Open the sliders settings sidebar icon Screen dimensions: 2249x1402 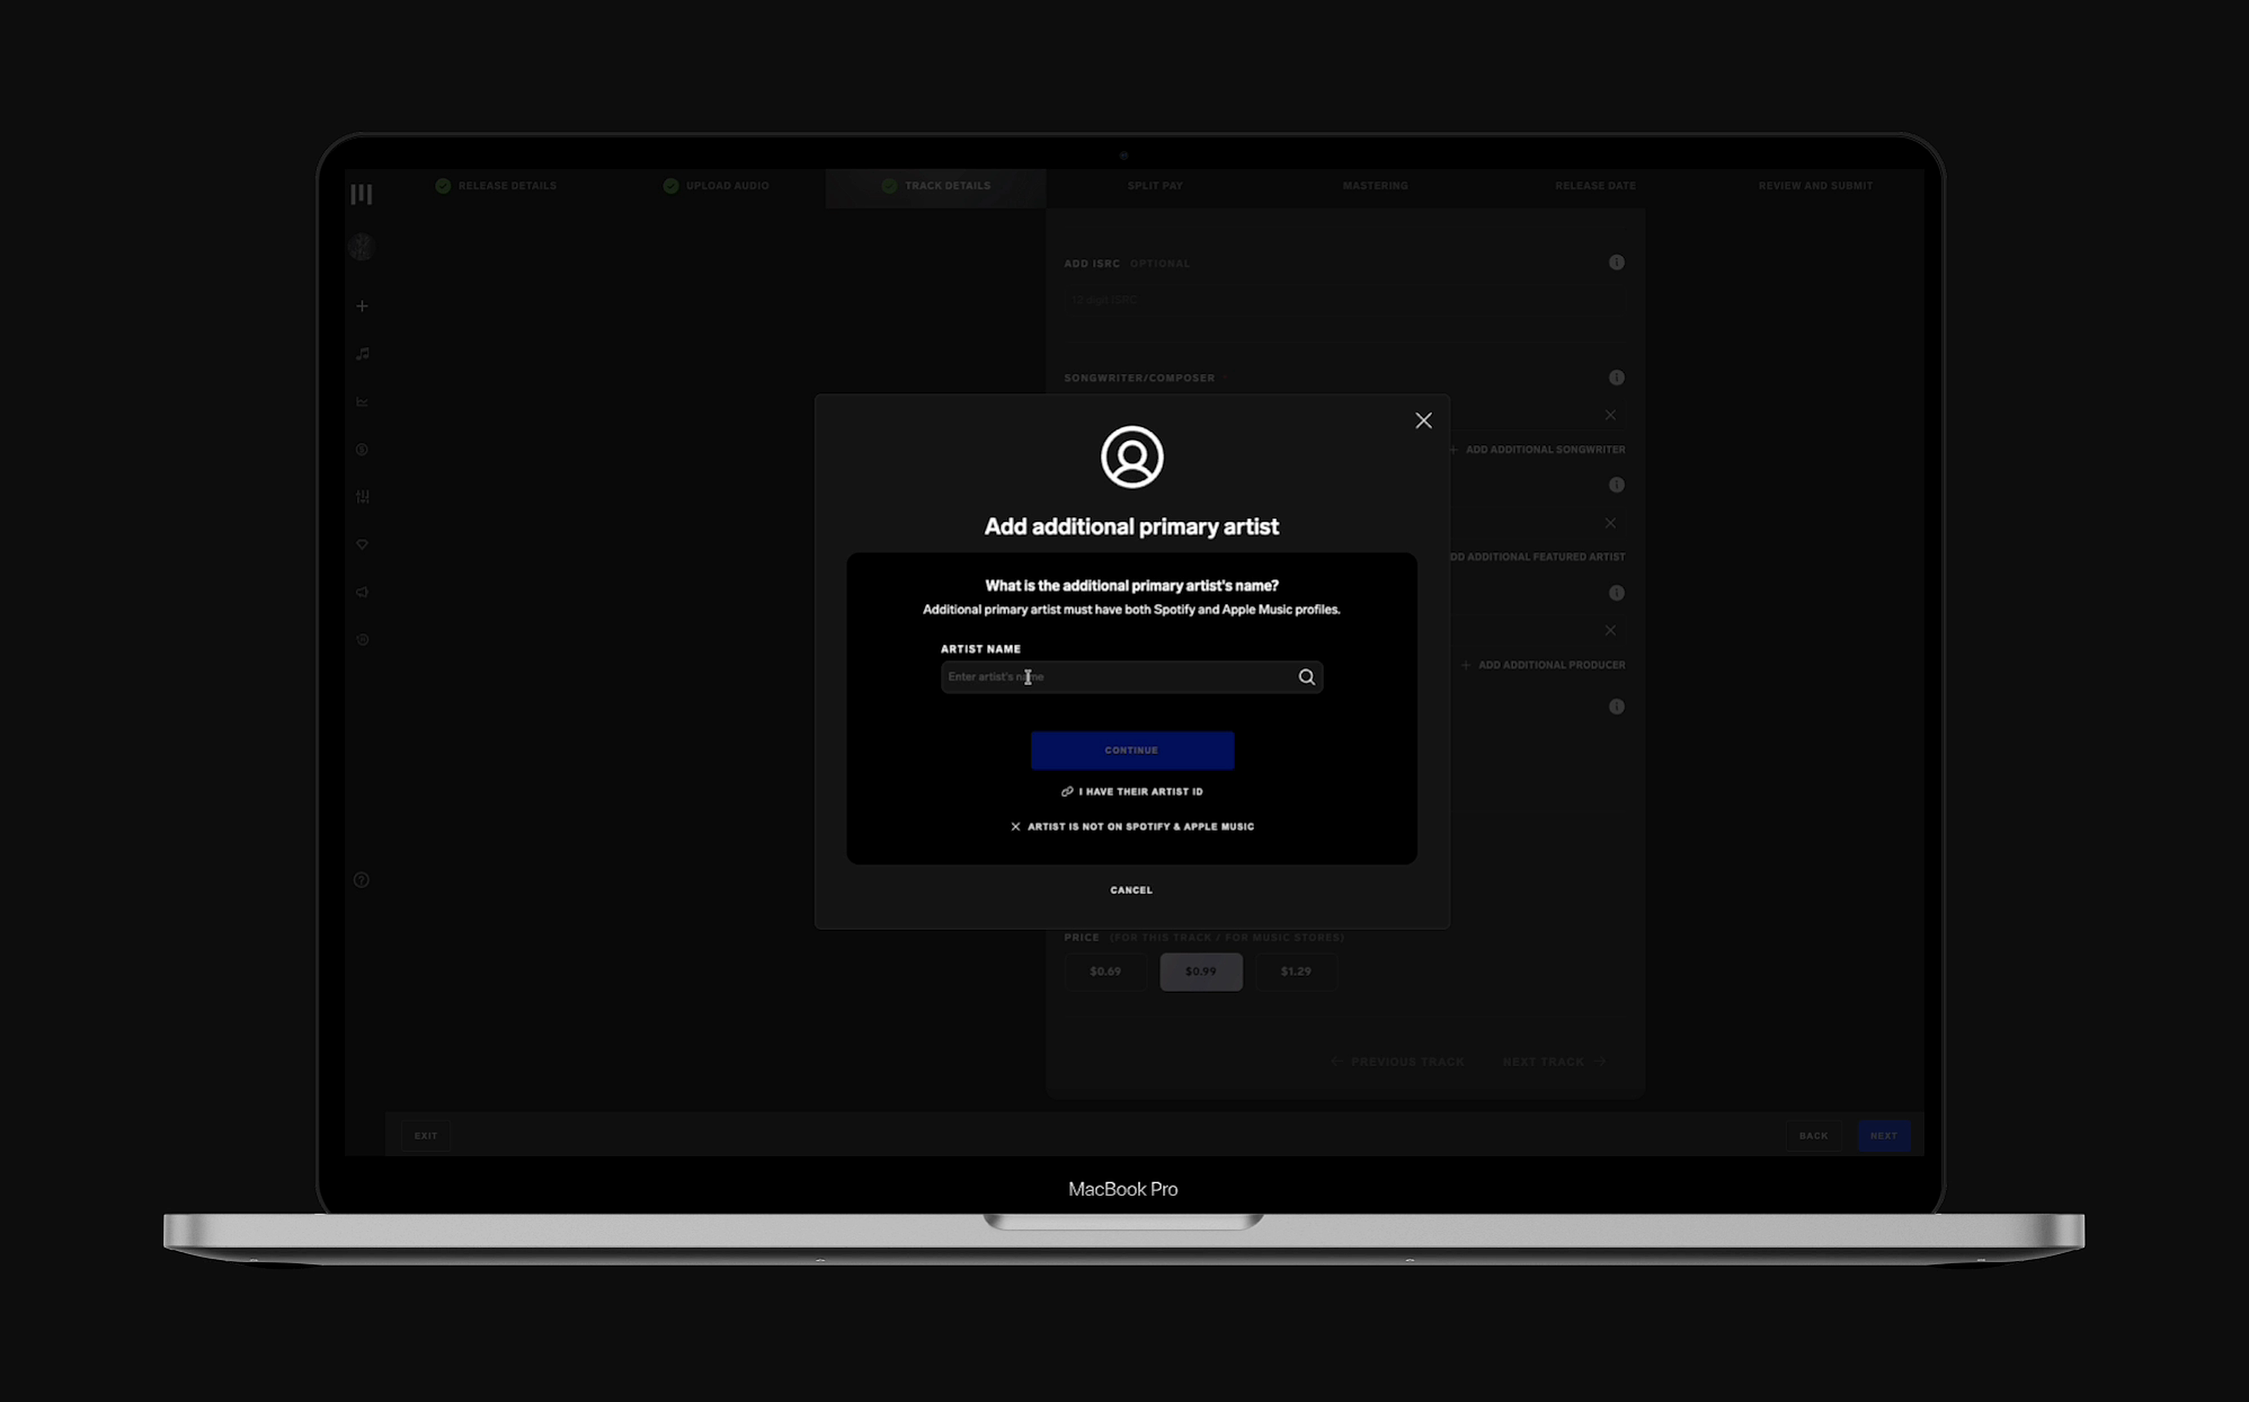[x=362, y=497]
